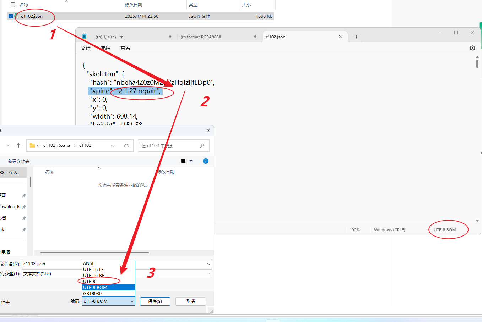Click the 文件名 filename input field
Viewport: 482px width, 322px height.
[53, 264]
